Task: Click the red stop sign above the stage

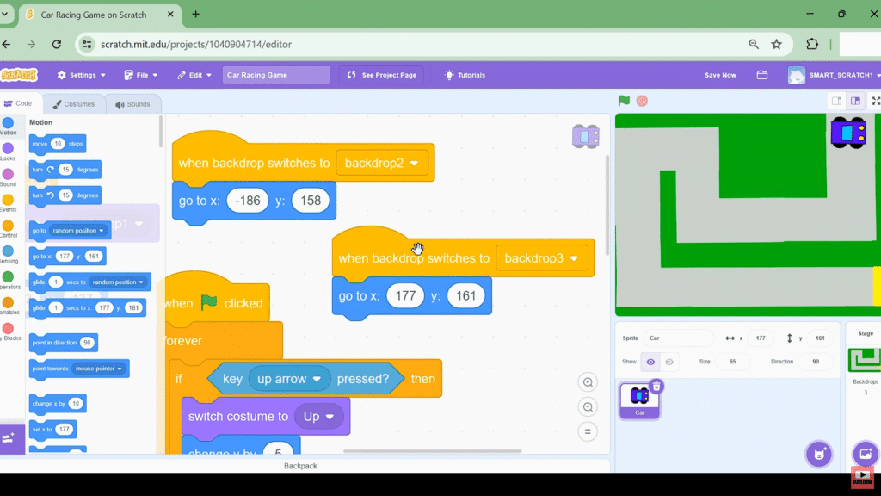Action: [x=640, y=101]
